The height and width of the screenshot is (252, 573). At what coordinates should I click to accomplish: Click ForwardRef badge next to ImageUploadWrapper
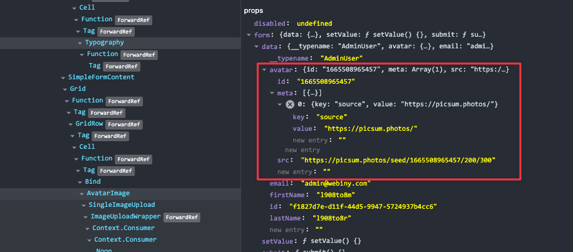(x=182, y=217)
